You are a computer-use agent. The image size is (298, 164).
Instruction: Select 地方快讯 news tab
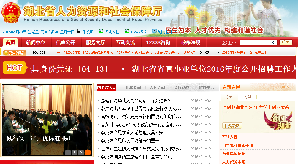pyautogui.click(x=206, y=87)
